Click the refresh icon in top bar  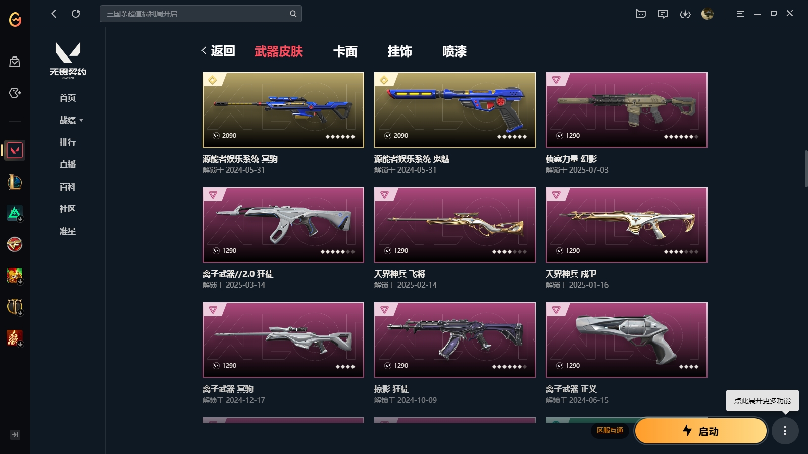[x=76, y=14]
